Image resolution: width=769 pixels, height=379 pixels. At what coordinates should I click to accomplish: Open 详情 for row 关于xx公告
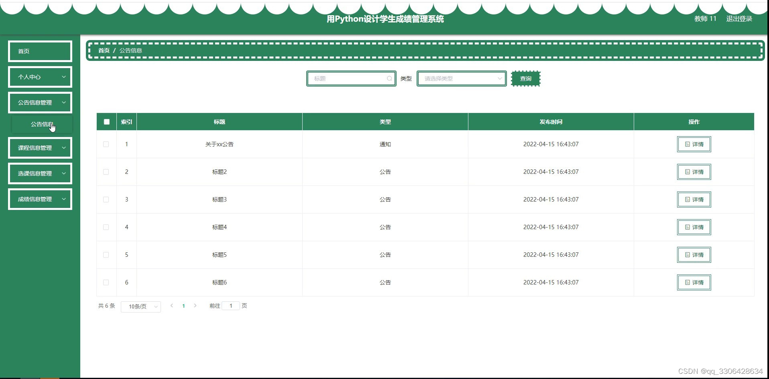(694, 144)
